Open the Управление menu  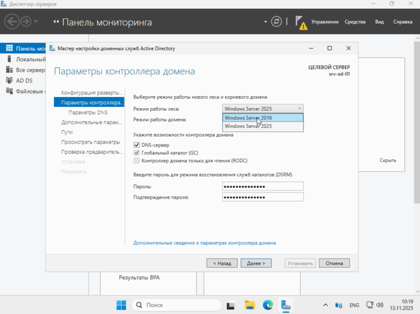pyautogui.click(x=325, y=22)
